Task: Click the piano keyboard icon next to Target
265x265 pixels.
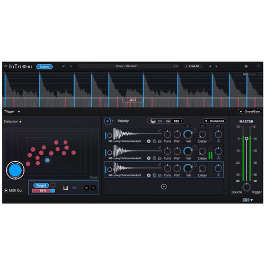Action: [66, 188]
